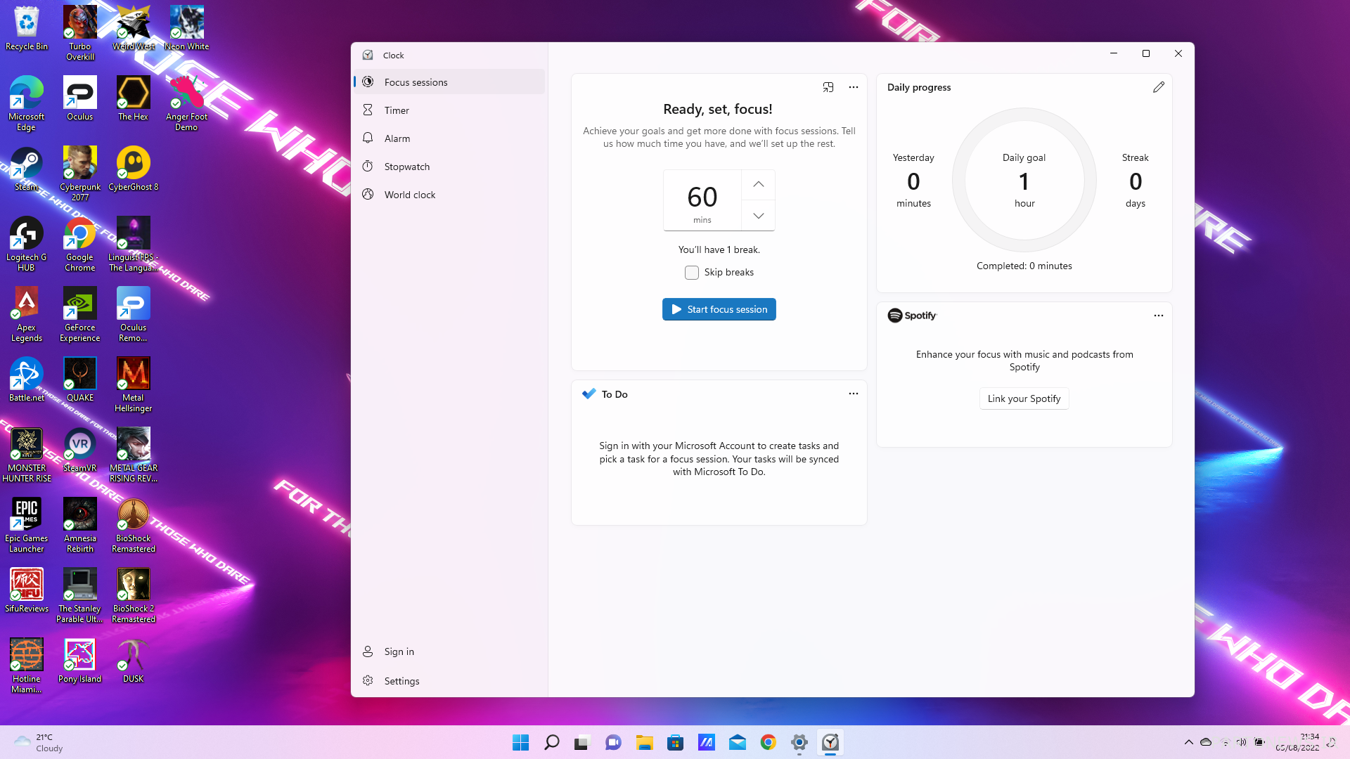Viewport: 1350px width, 759px height.
Task: Open the To Do card's three-dot menu
Action: 853,394
